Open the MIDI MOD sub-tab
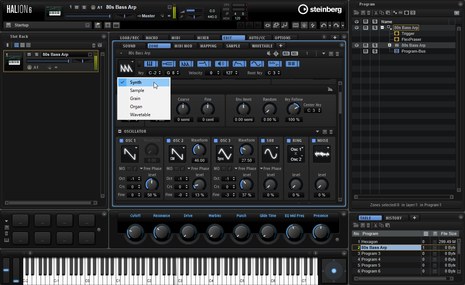The height and width of the screenshot is (285, 465). pyautogui.click(x=183, y=46)
